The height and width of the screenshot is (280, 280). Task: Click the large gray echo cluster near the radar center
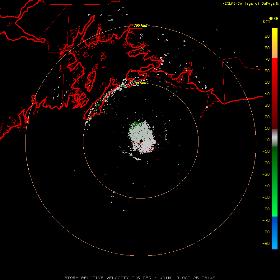(142, 137)
